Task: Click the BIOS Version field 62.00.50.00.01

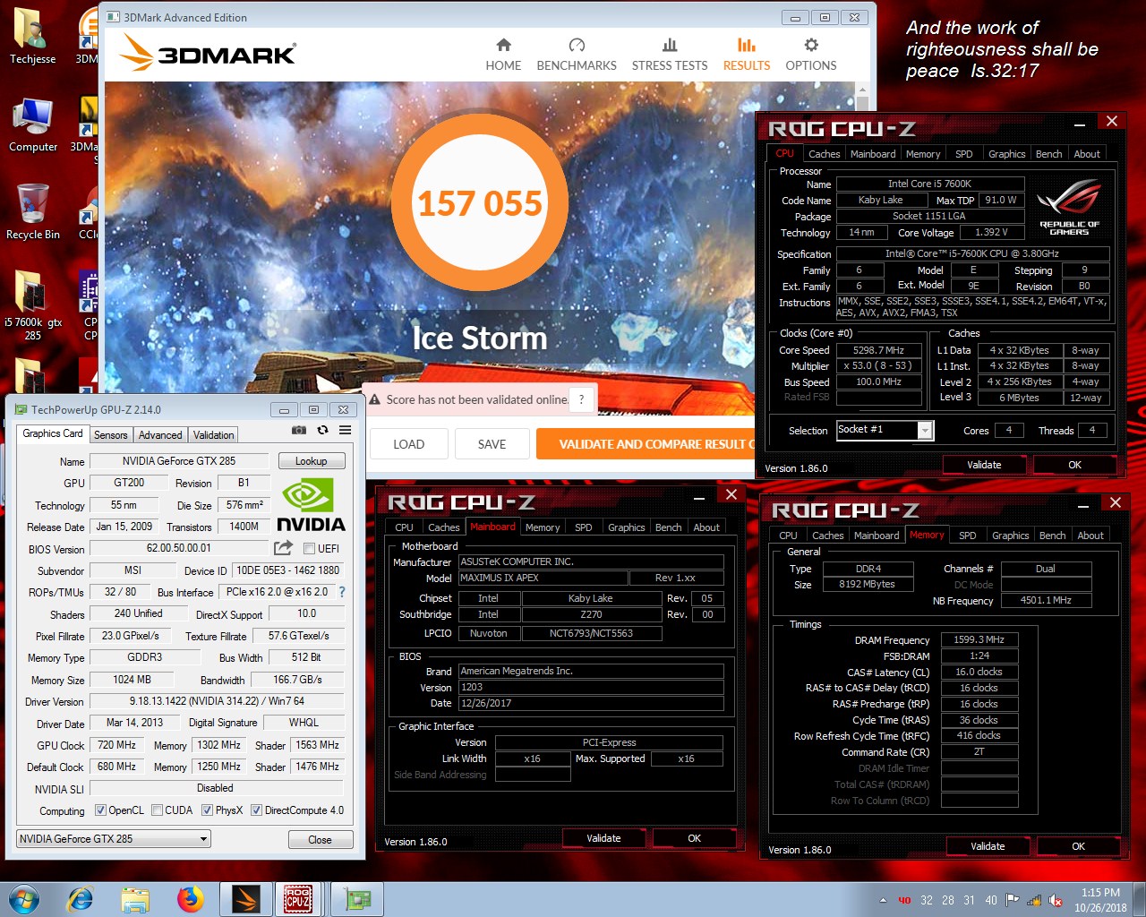Action: coord(179,548)
